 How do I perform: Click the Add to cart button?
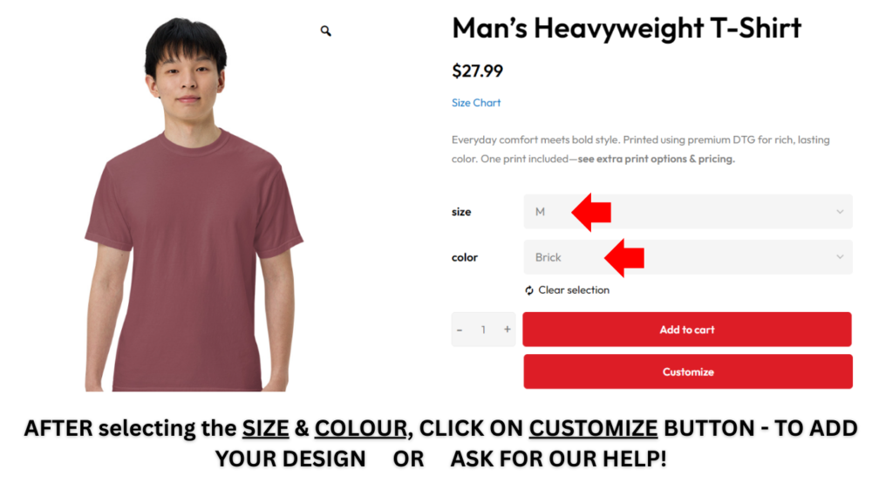tap(687, 330)
